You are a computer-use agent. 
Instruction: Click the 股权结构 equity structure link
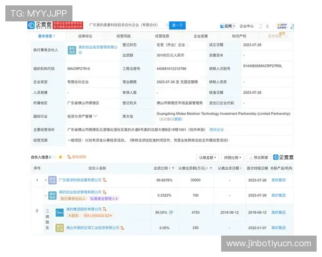(77, 157)
